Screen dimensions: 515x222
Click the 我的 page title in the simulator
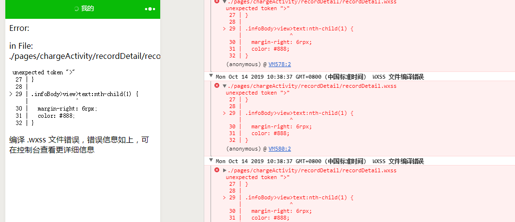tap(88, 9)
